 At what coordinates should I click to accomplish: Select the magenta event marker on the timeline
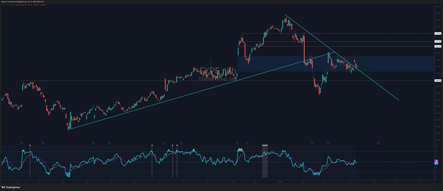tap(378, 142)
